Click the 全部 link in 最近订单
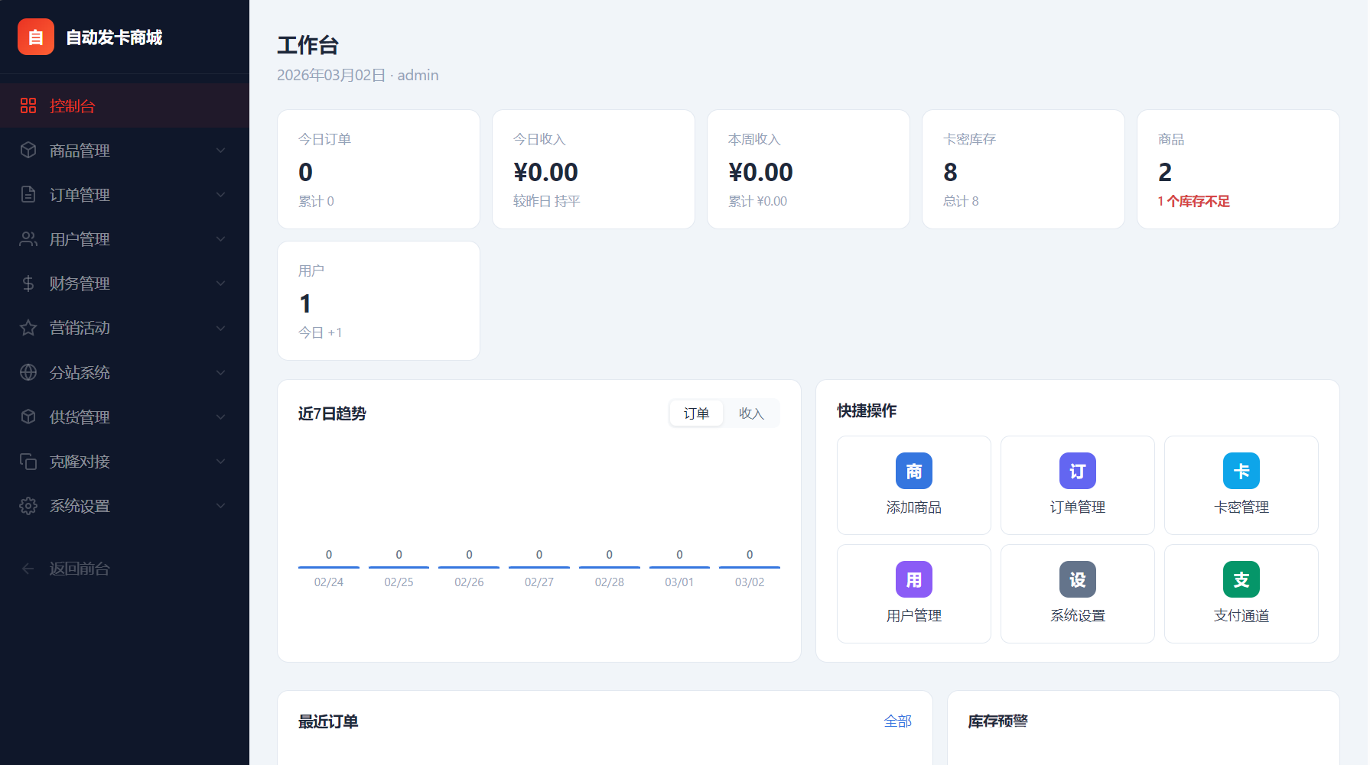The image size is (1370, 765). pos(897,721)
